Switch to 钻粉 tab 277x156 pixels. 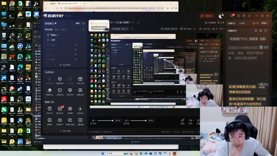coord(263,39)
